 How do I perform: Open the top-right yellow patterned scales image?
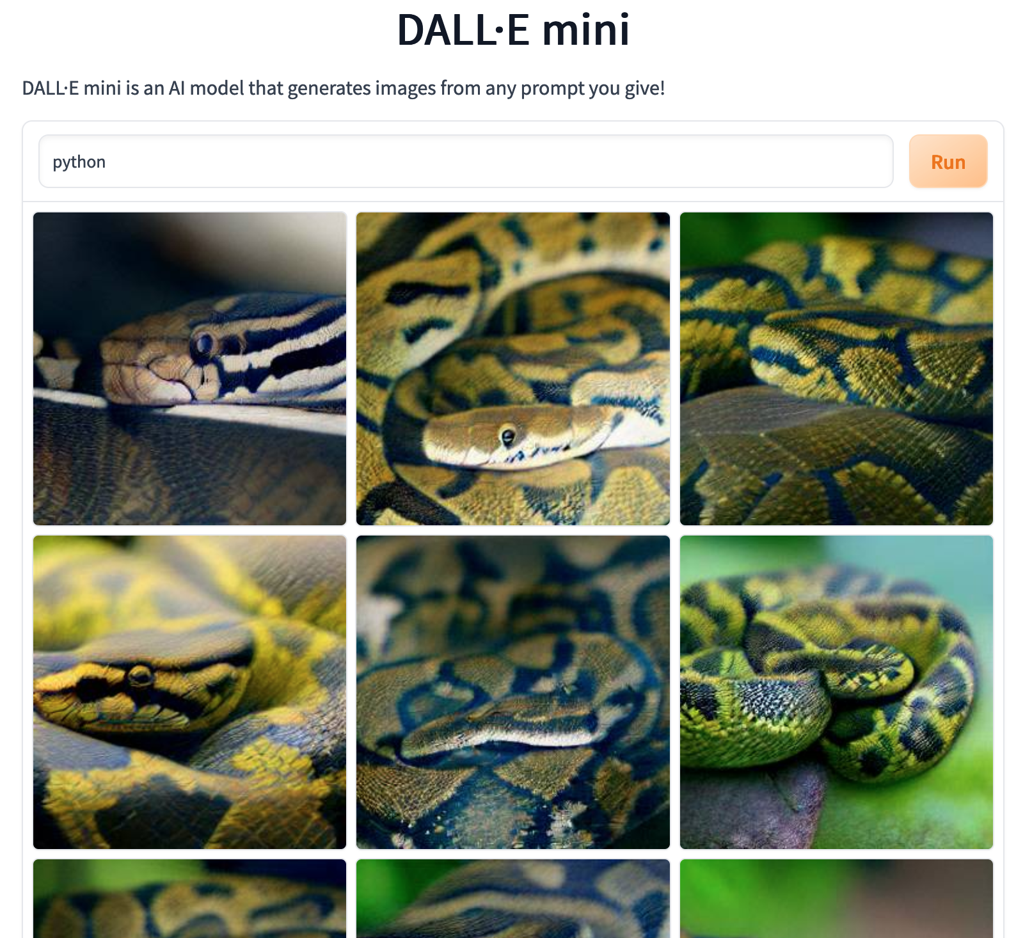point(836,369)
